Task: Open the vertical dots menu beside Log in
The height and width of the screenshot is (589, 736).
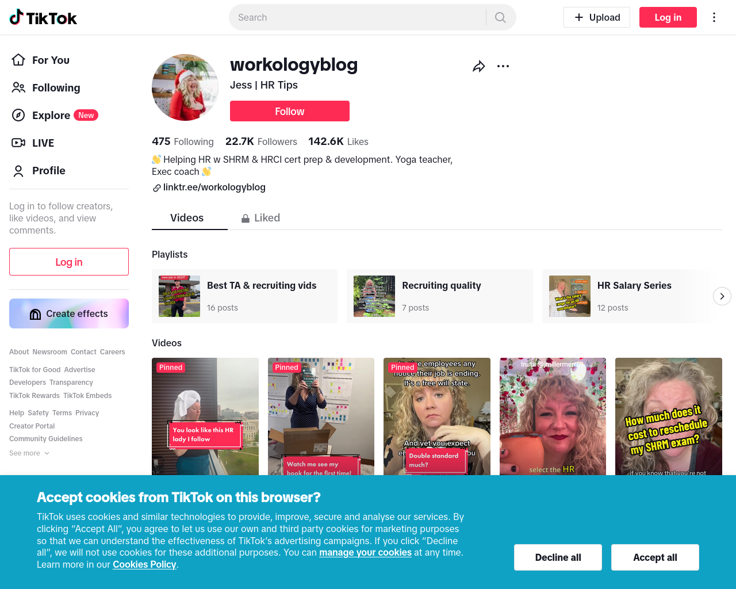Action: pyautogui.click(x=714, y=17)
